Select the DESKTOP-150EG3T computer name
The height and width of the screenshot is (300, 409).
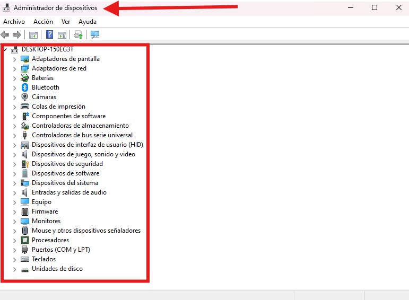[47, 49]
